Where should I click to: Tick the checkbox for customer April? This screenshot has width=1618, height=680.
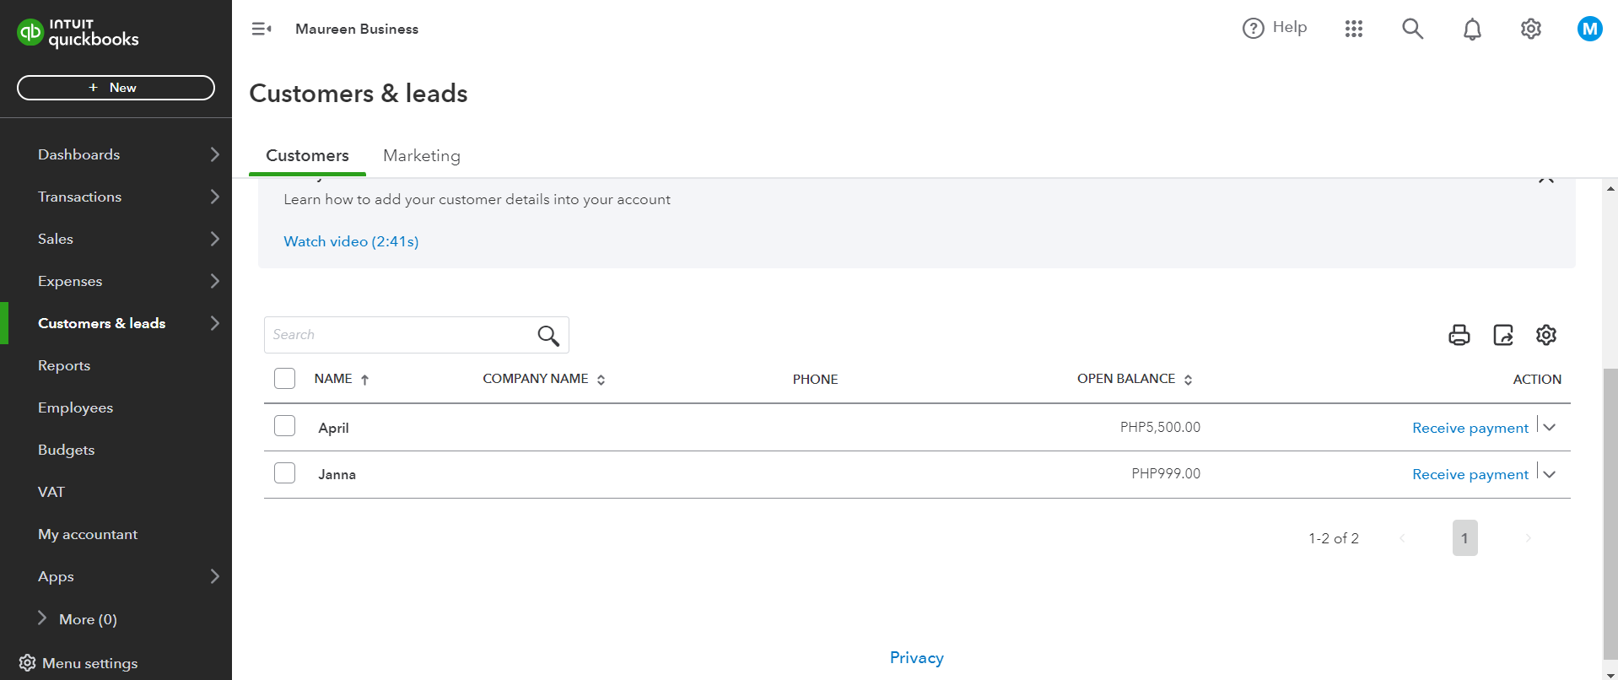tap(285, 426)
